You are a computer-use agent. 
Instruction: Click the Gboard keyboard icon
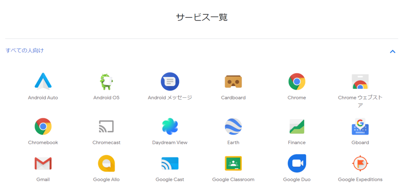pos(360,126)
